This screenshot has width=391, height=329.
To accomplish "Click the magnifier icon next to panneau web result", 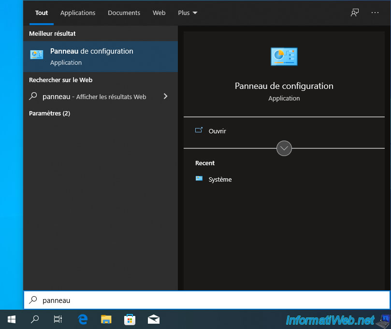I will [x=33, y=96].
